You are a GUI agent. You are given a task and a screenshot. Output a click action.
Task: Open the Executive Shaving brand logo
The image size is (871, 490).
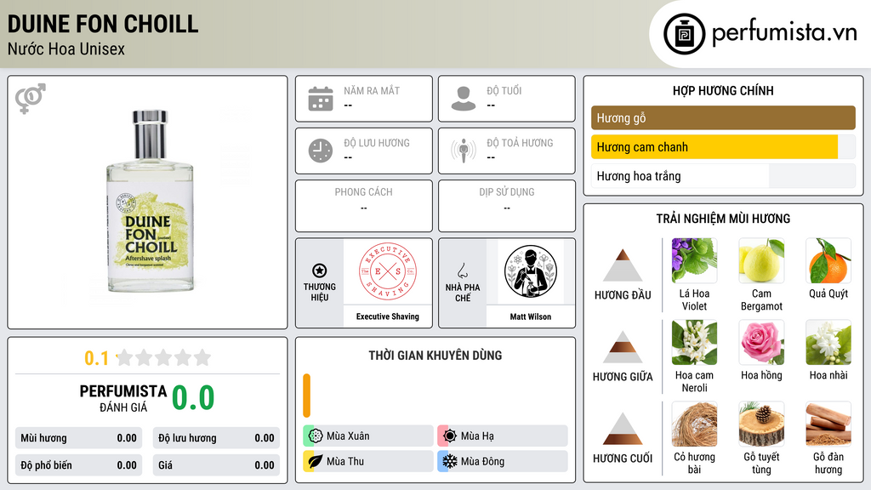[x=388, y=271]
